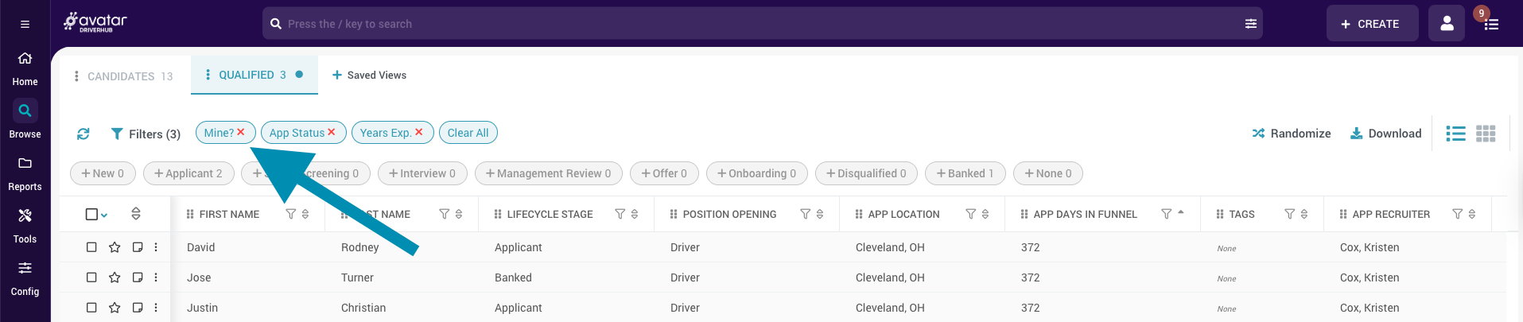
Task: Switch to list view layout
Action: [x=1455, y=134]
